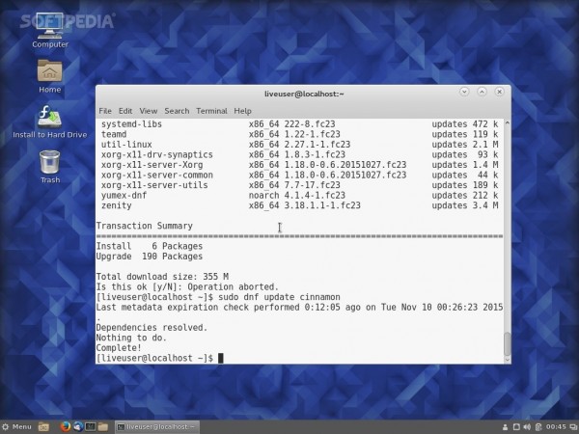This screenshot has height=434, width=579.
Task: Click 'Last metadata expiration check' line
Action: coord(299,307)
